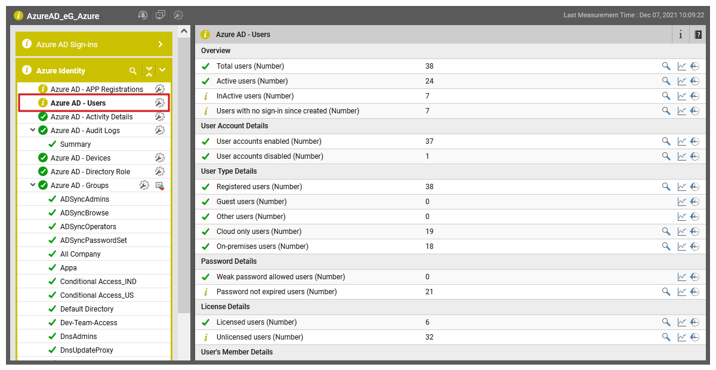Open the All Company group
Image resolution: width=716 pixels, height=370 pixels.
(x=81, y=254)
